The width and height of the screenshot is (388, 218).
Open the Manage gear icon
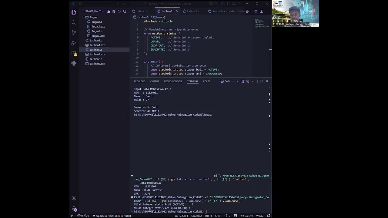pos(74,209)
